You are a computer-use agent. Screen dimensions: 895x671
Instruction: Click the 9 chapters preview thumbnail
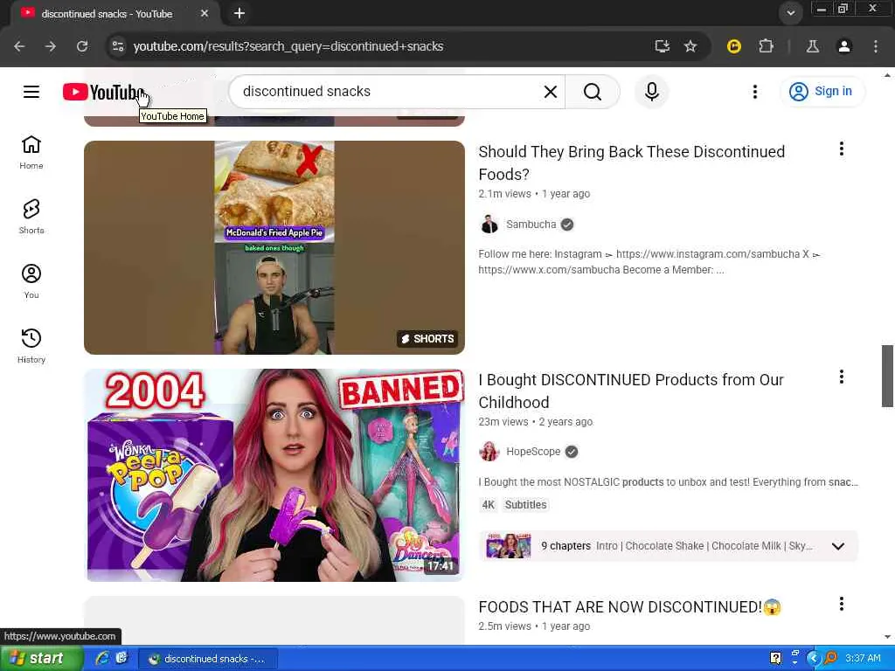[x=508, y=546]
